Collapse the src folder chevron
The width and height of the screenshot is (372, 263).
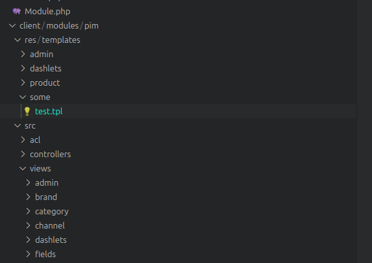18,125
